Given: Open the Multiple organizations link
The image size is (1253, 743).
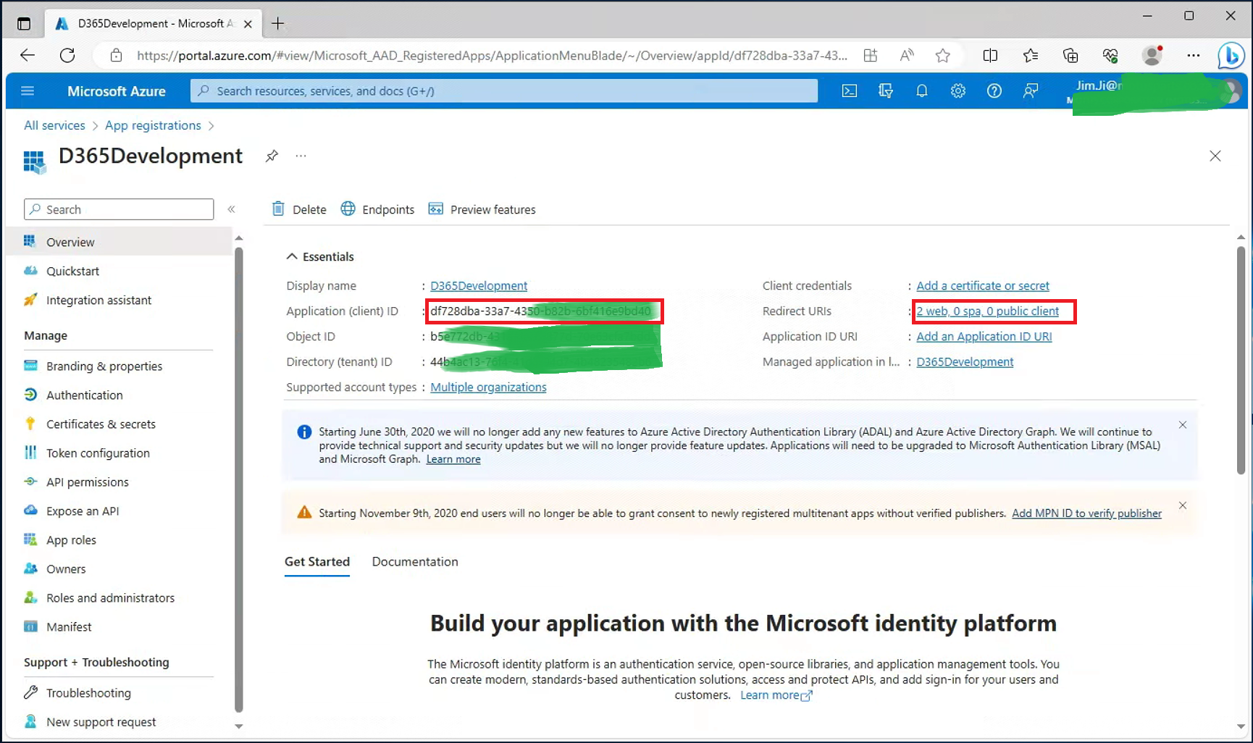Looking at the screenshot, I should coord(488,387).
